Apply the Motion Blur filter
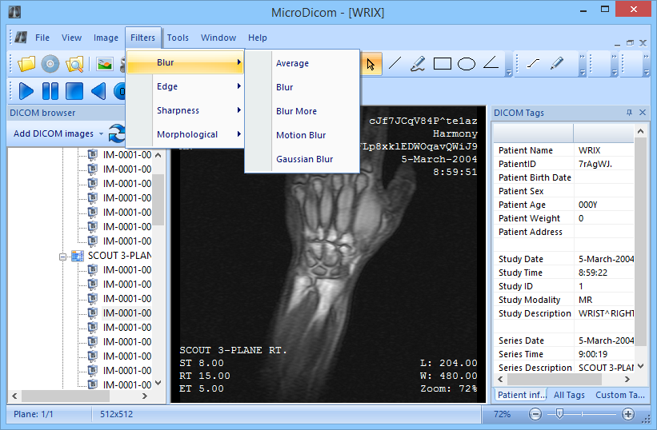Viewport: 657px width, 430px height. [302, 135]
